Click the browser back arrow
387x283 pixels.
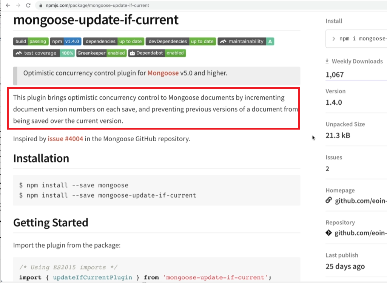8,6
